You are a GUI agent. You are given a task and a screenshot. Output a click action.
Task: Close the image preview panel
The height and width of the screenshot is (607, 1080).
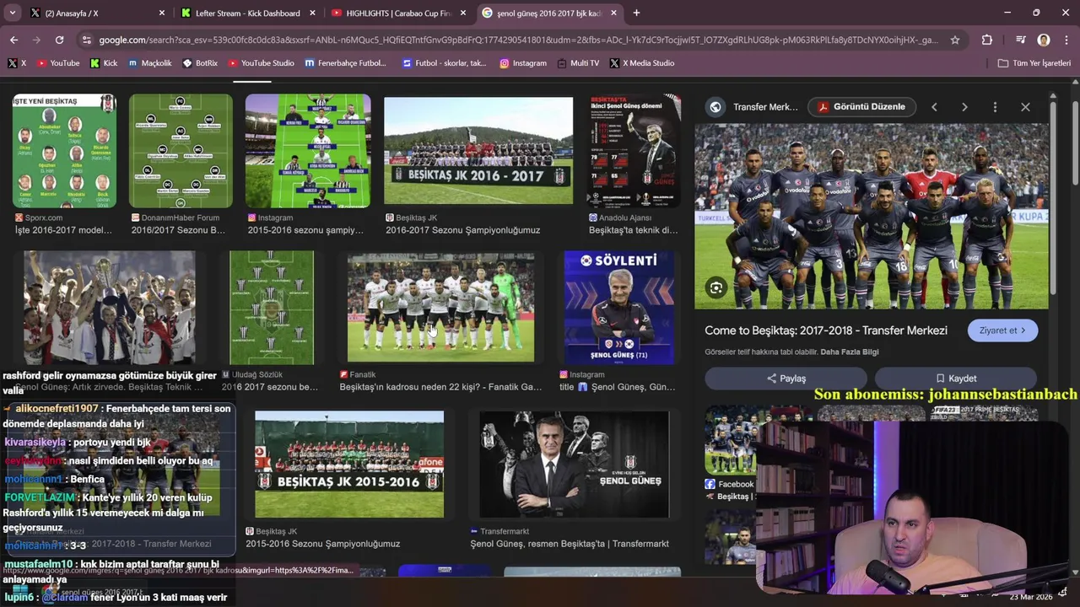[1025, 107]
